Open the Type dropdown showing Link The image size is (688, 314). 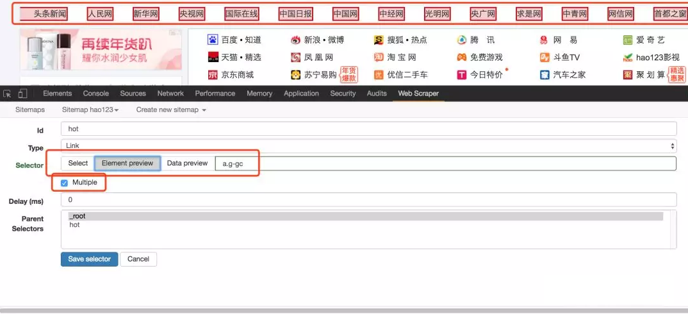(368, 146)
